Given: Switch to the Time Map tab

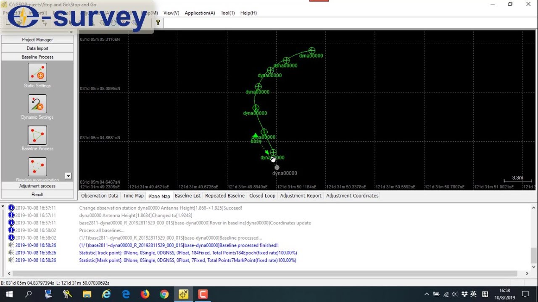Looking at the screenshot, I should tap(133, 196).
